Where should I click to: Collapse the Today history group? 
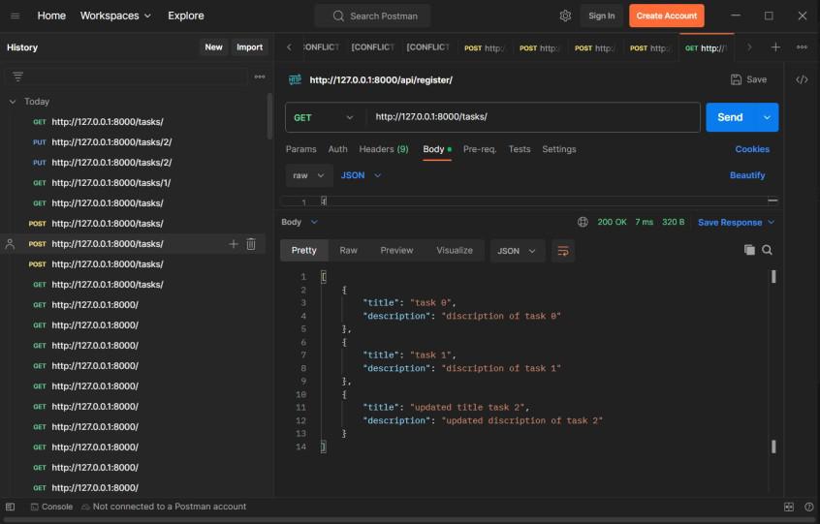point(13,102)
